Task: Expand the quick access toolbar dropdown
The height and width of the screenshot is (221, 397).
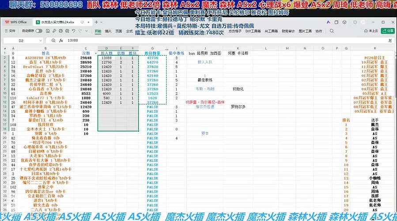Action: [x=87, y=31]
